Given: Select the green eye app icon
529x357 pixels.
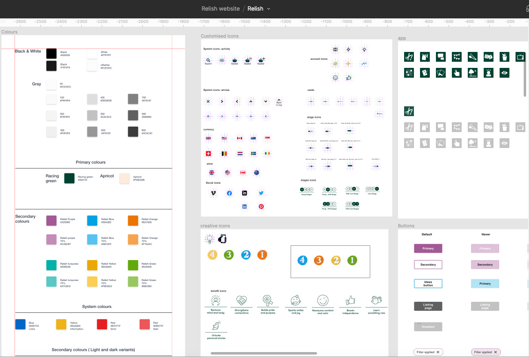Looking at the screenshot, I should 505,73.
